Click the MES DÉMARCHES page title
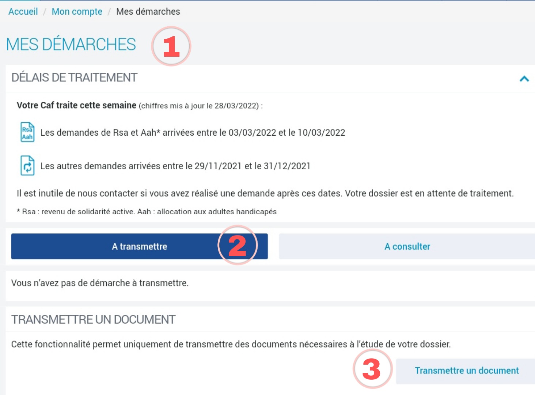535x395 pixels. tap(71, 45)
